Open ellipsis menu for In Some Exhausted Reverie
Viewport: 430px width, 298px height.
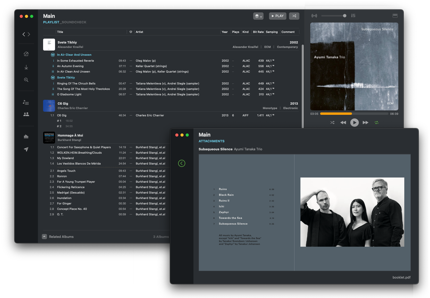131,61
